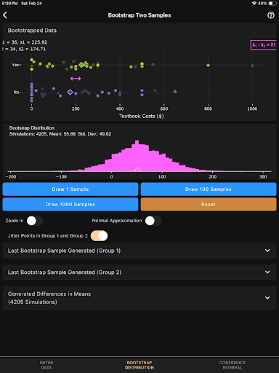Select the pink double-headed difference arrow

[76, 79]
